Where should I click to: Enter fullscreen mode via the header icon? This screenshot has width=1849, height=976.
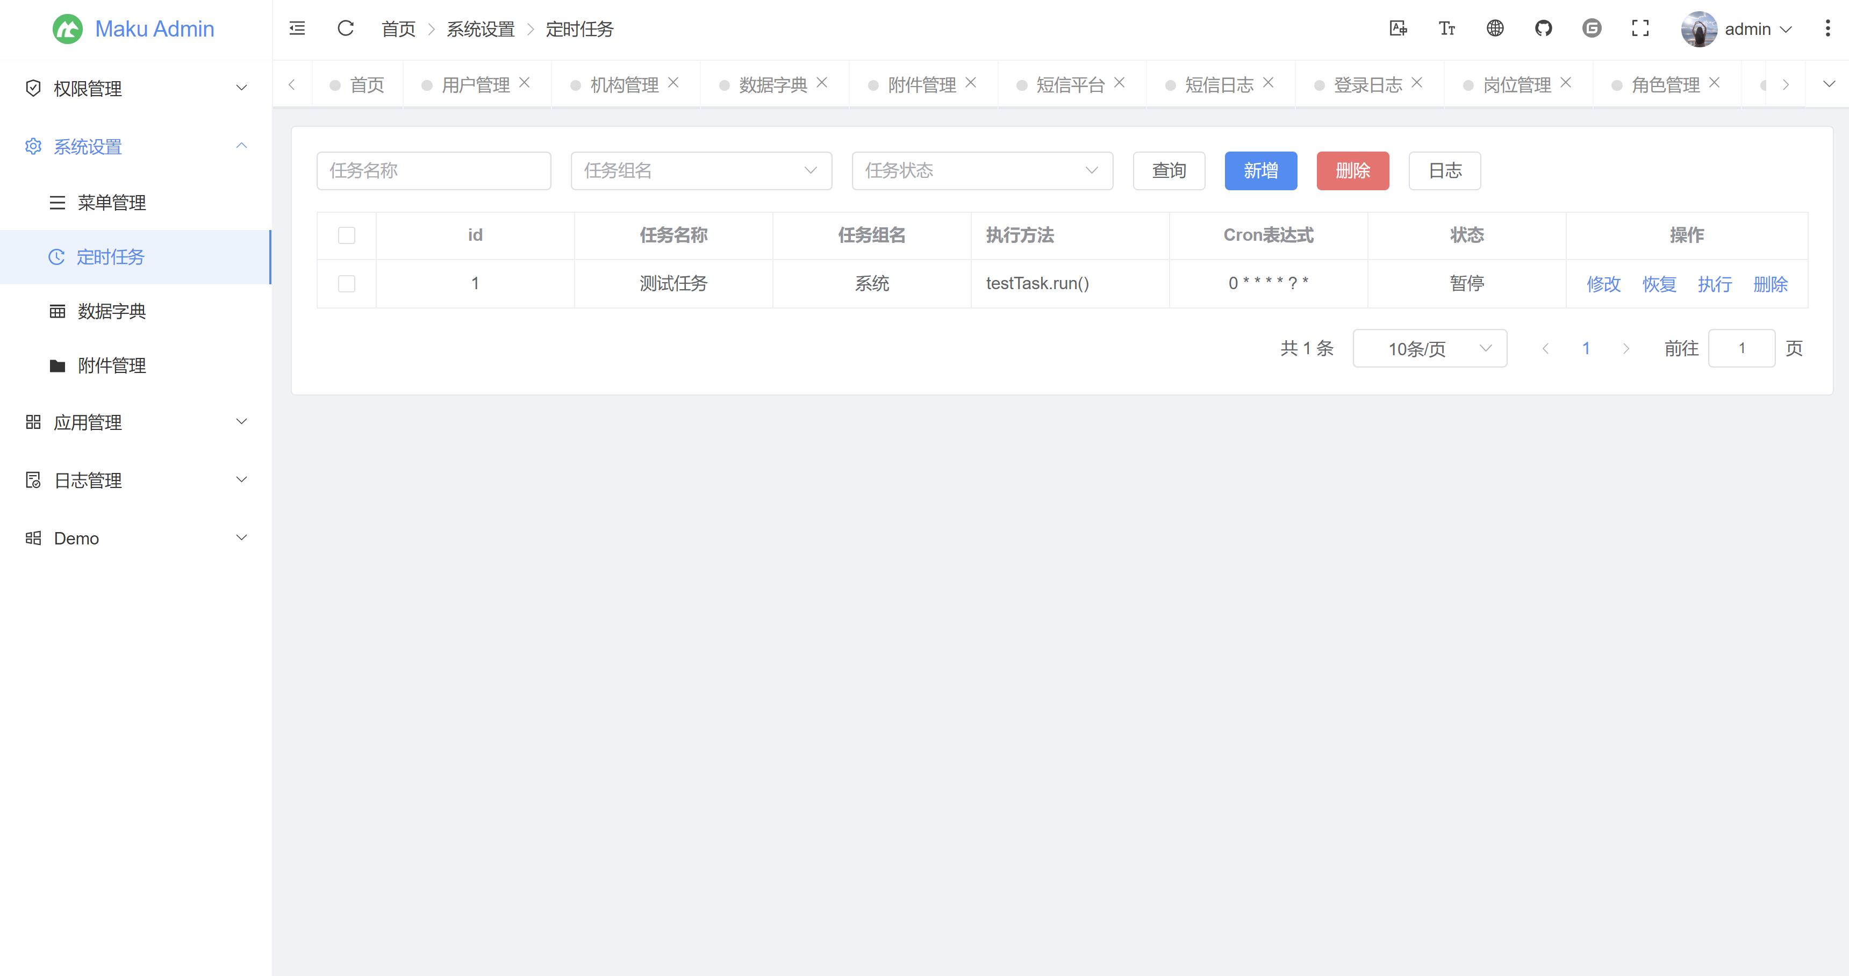tap(1640, 28)
